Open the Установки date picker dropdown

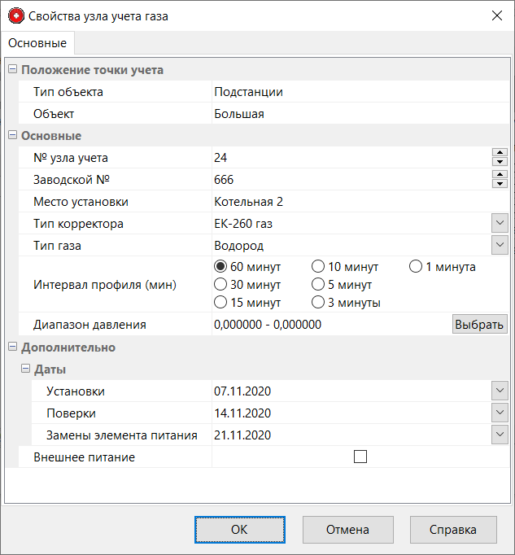tap(500, 391)
